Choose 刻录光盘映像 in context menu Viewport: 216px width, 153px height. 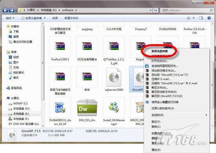tap(177, 51)
